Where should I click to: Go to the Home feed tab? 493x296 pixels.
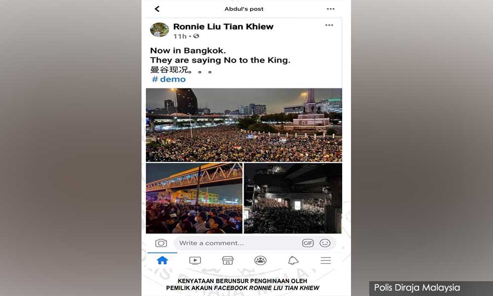[162, 260]
